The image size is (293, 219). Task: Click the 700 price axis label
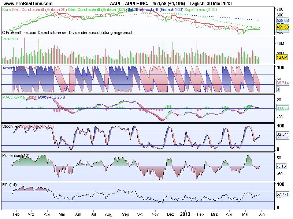280,9
